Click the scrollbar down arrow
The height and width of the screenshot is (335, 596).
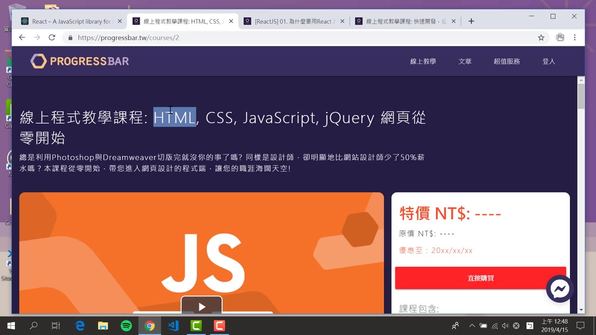581,310
